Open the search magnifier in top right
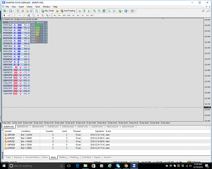The width and height of the screenshot is (212, 169). [x=203, y=11]
